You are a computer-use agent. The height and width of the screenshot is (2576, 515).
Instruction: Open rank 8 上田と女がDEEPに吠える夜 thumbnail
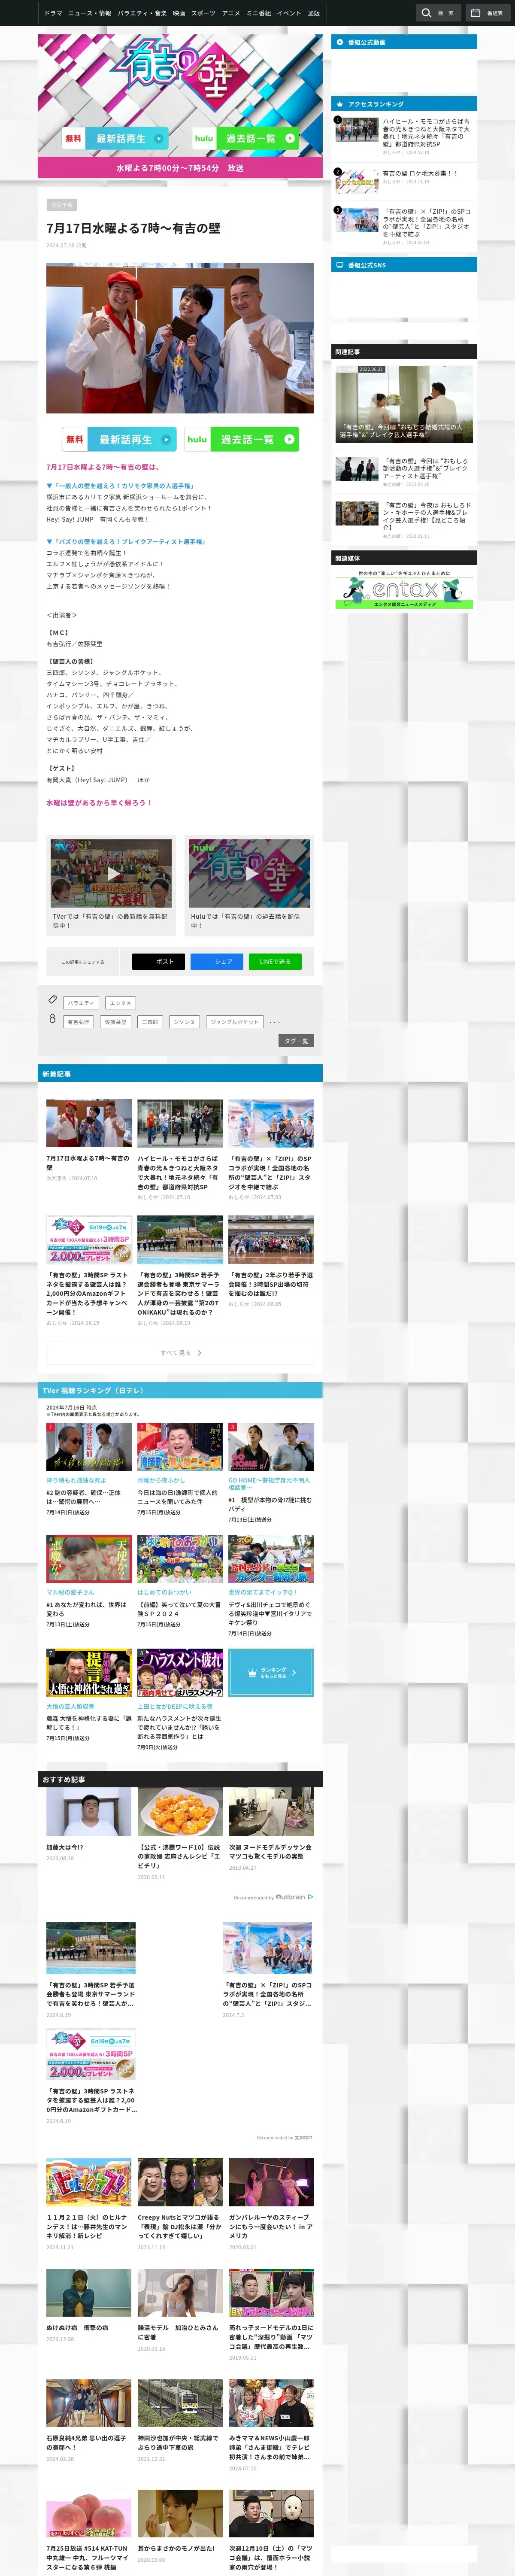click(x=180, y=1673)
